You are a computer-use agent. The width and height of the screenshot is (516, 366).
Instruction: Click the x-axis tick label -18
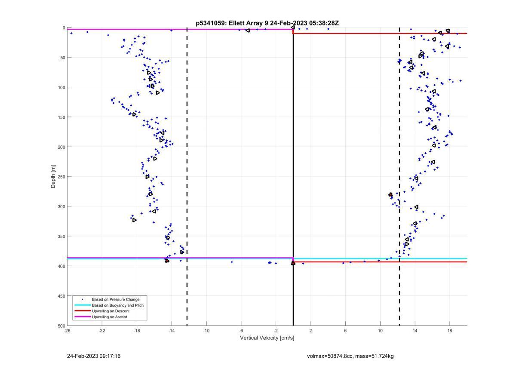tap(137, 331)
